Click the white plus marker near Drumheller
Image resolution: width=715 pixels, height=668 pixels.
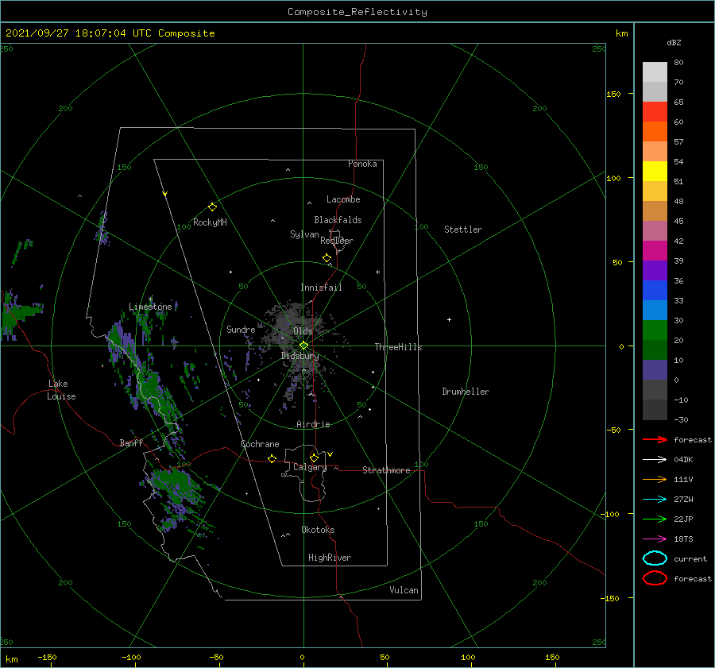449,319
